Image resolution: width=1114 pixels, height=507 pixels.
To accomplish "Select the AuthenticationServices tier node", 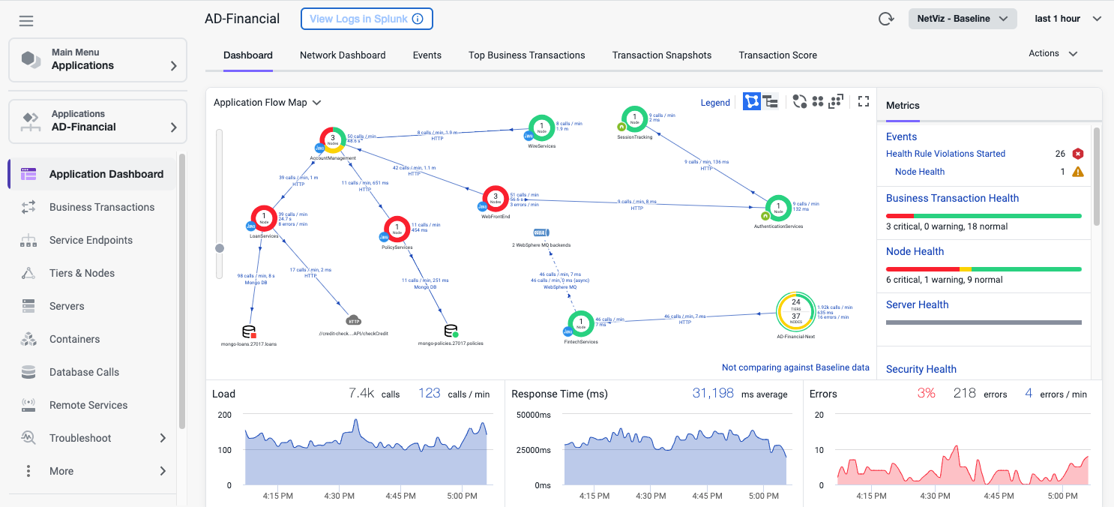I will pyautogui.click(x=778, y=208).
